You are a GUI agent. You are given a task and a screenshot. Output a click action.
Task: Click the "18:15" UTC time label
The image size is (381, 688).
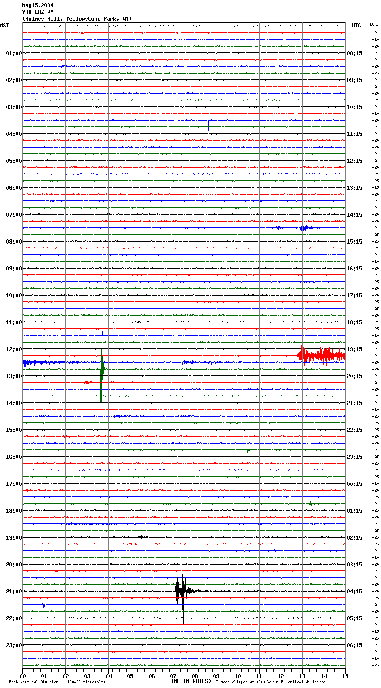click(355, 322)
